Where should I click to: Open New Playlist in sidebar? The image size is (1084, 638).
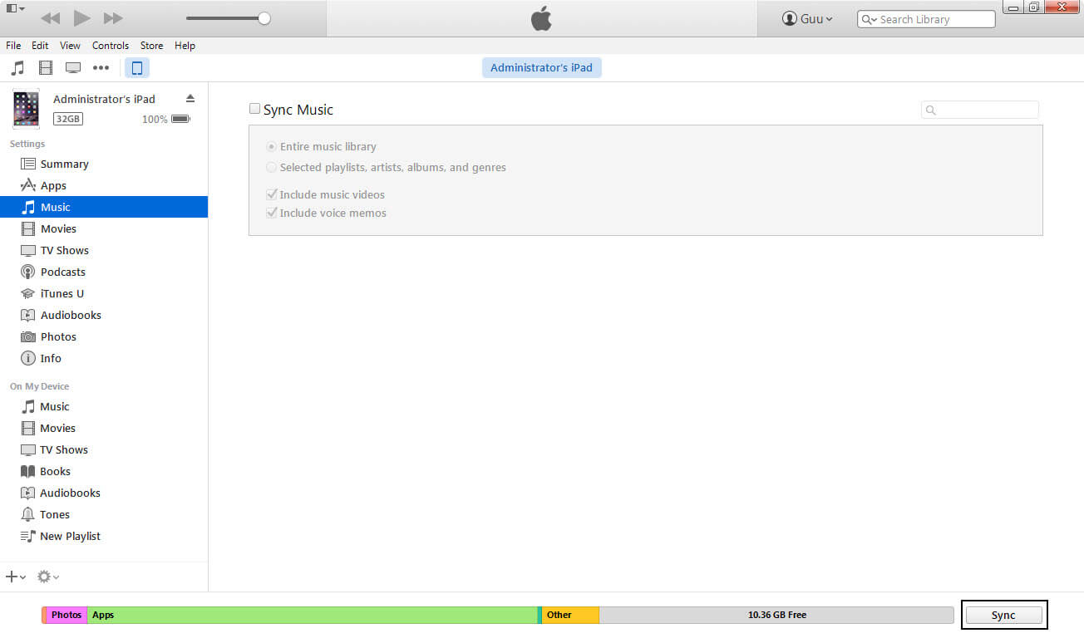[104, 536]
